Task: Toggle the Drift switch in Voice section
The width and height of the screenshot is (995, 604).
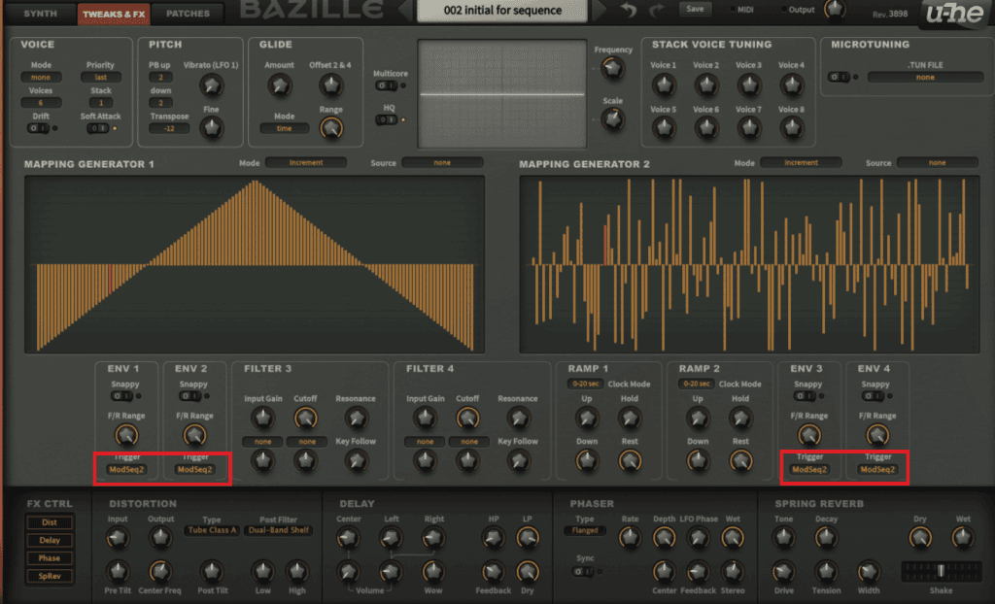Action: tap(38, 127)
